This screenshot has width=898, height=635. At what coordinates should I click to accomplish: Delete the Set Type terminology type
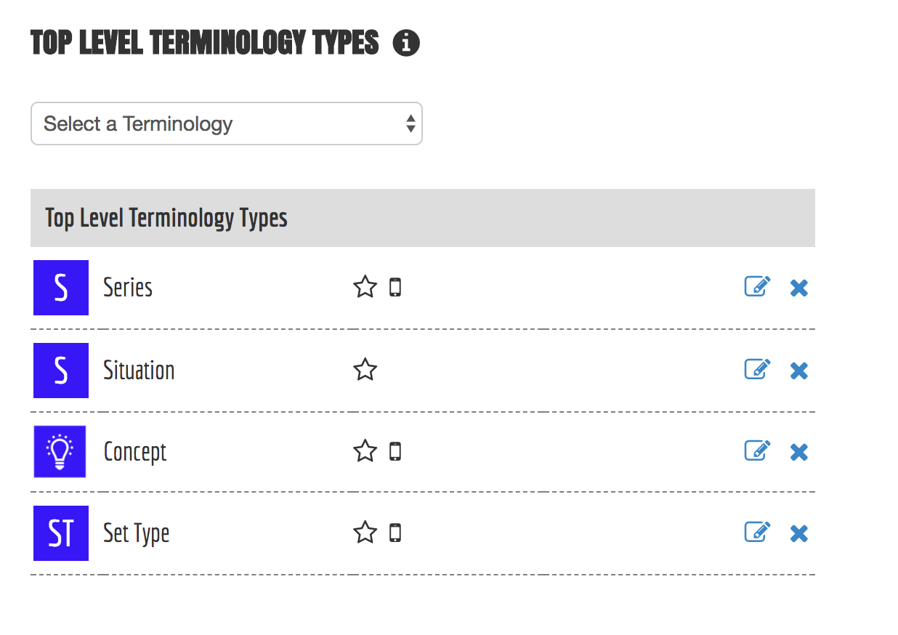pyautogui.click(x=799, y=534)
